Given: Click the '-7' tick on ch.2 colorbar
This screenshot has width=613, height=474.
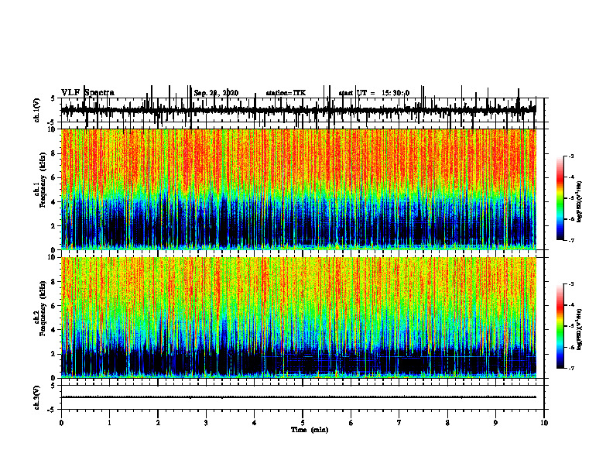Looking at the screenshot, I should click(x=570, y=368).
